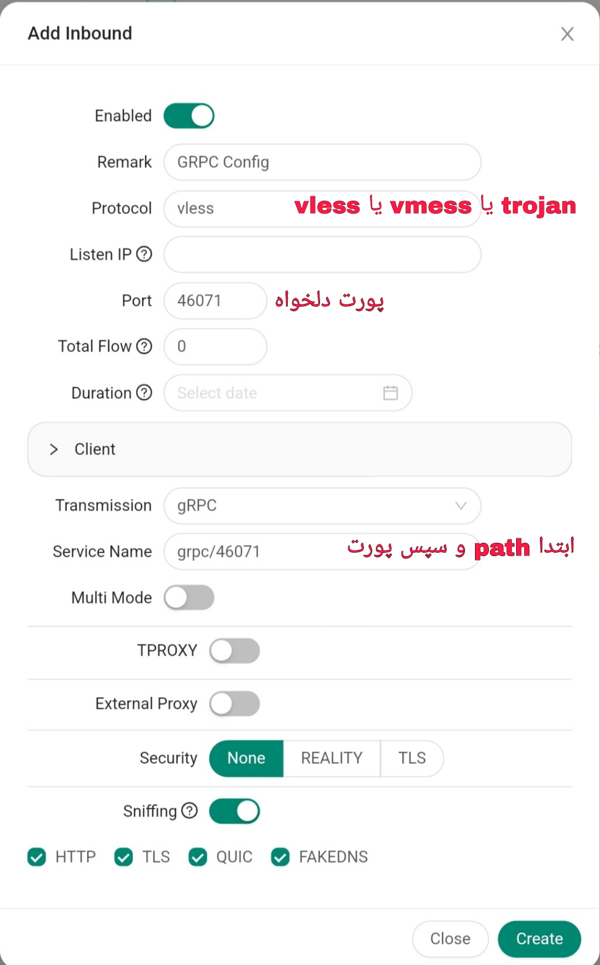Open the Protocol vless dropdown
The width and height of the screenshot is (600, 965).
coord(322,208)
